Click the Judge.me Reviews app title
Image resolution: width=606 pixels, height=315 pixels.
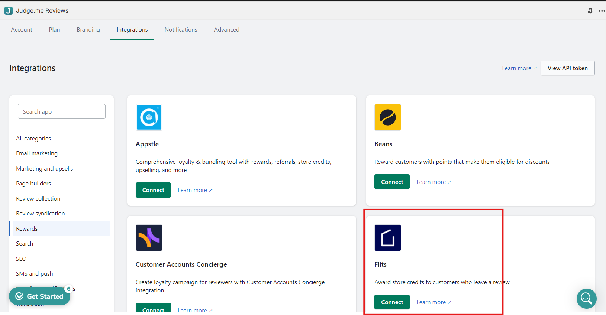42,11
